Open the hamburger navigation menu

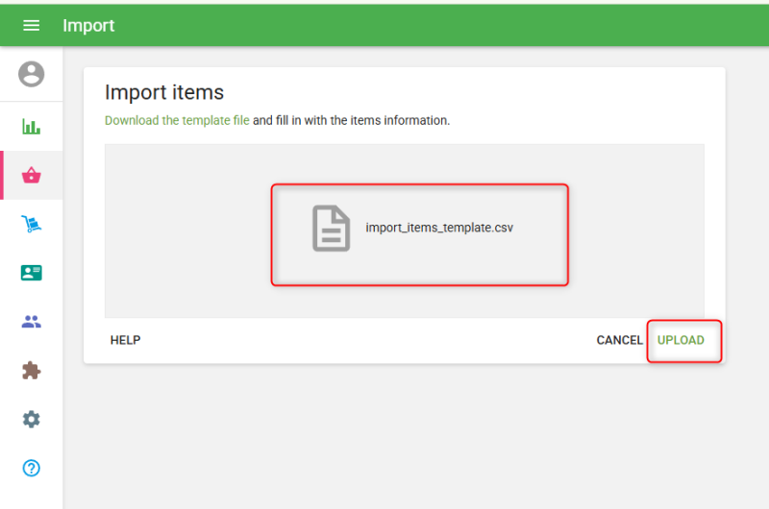[31, 26]
